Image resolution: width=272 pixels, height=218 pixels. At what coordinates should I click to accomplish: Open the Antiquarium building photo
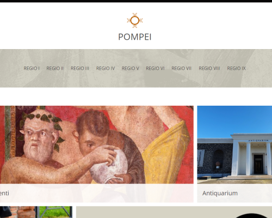[234, 144]
